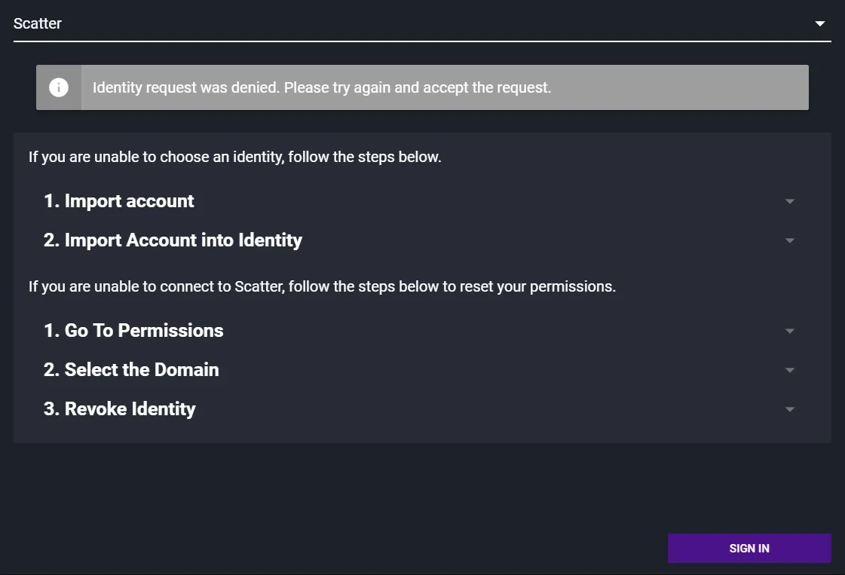Image resolution: width=845 pixels, height=575 pixels.
Task: Click the grey alert banner icon strip
Action: (x=59, y=87)
